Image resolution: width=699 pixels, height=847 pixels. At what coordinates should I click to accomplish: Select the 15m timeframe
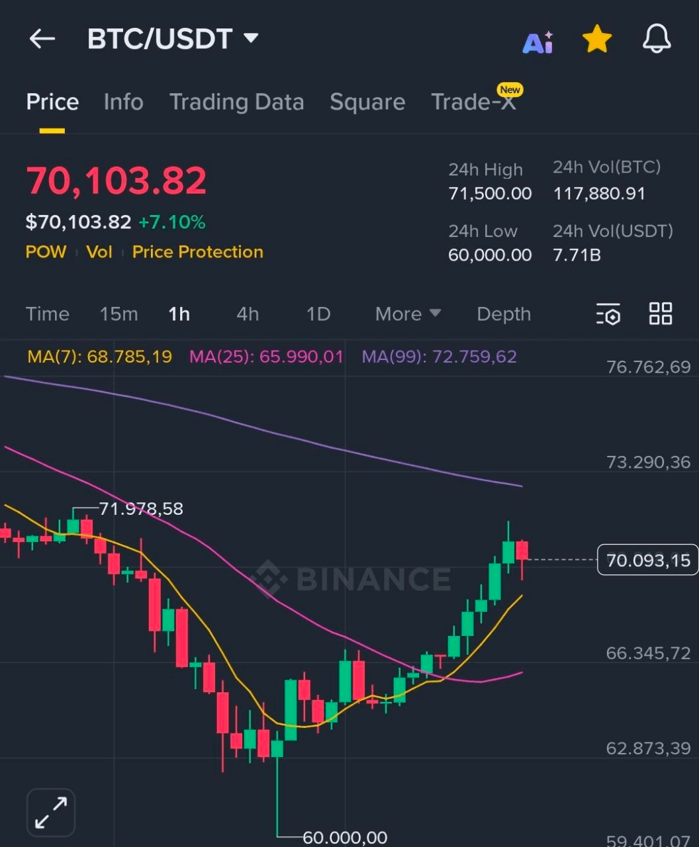pyautogui.click(x=118, y=314)
